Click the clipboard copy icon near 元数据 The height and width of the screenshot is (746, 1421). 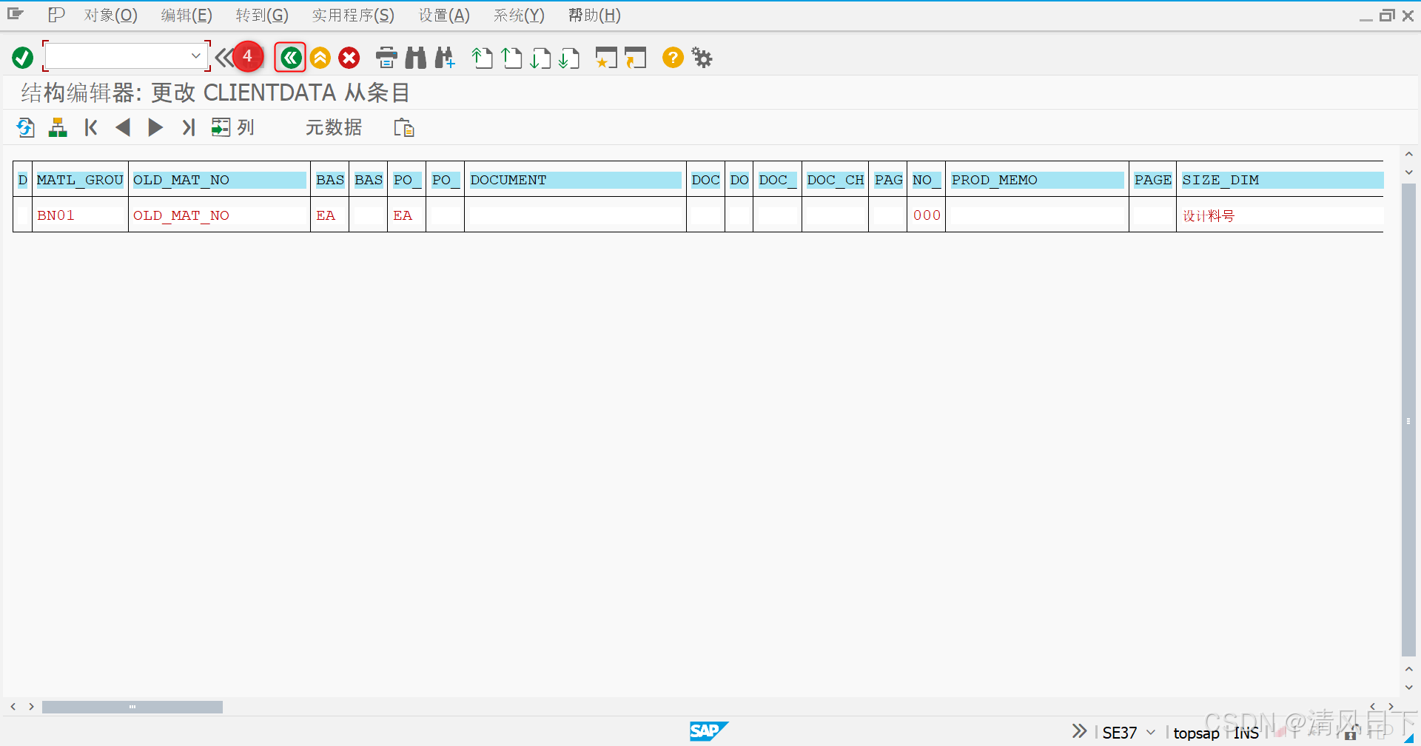(x=403, y=127)
